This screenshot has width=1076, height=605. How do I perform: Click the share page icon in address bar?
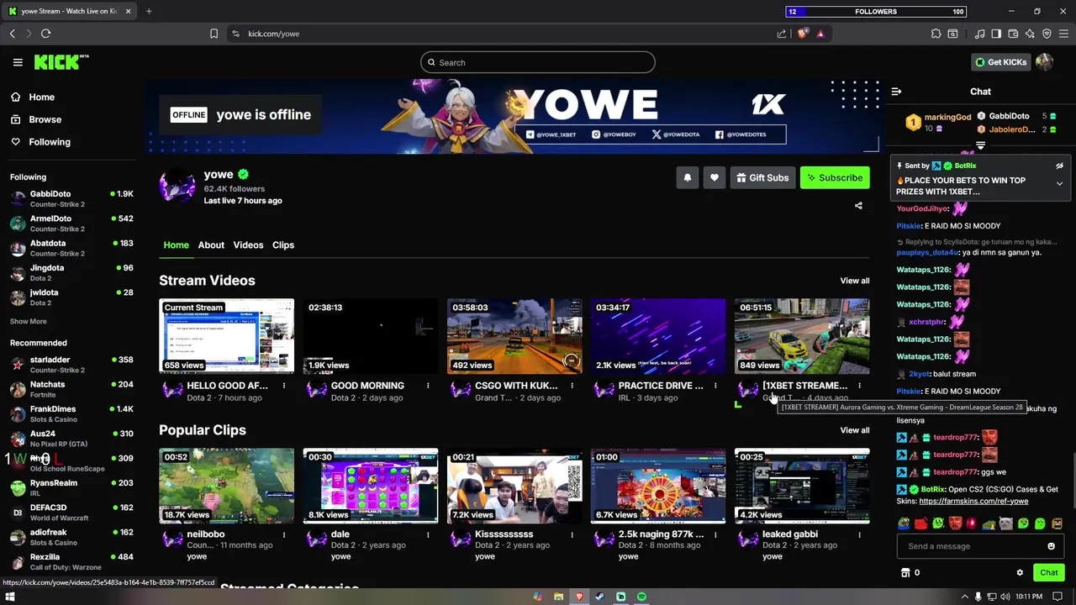782,34
